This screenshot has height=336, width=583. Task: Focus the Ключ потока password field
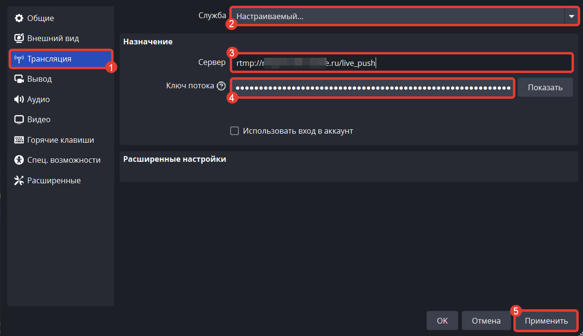[373, 88]
